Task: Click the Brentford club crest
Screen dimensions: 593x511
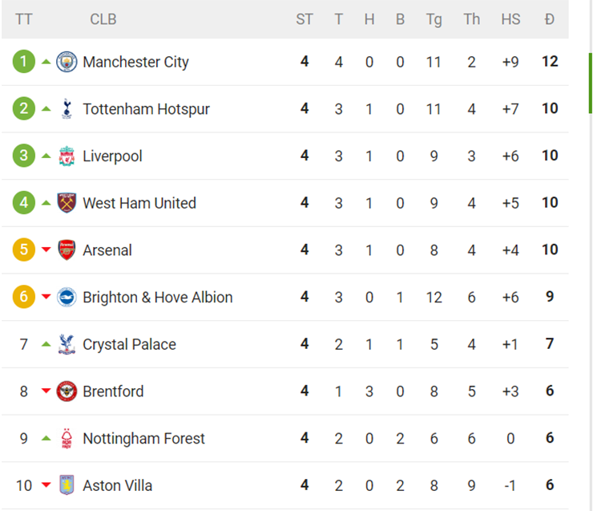Action: 67,391
